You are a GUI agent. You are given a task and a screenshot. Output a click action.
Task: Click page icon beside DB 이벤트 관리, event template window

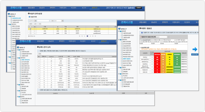coord(122,54)
